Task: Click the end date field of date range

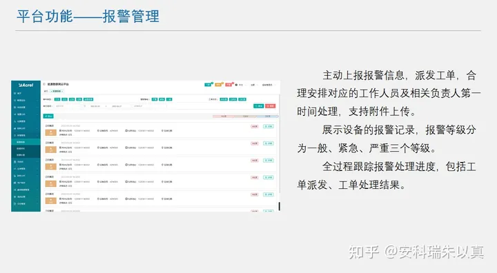Action: (x=117, y=106)
